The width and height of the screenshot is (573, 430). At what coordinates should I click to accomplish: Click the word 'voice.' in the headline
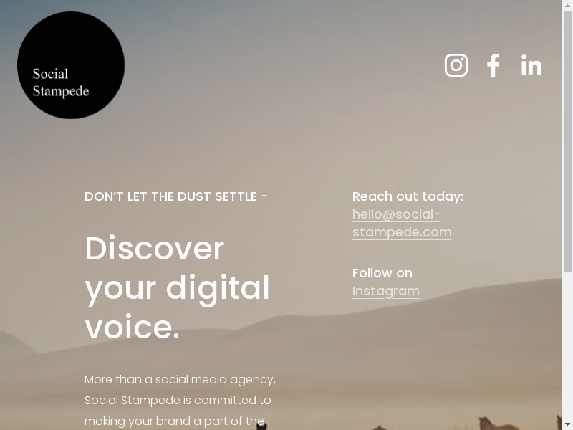point(132,327)
